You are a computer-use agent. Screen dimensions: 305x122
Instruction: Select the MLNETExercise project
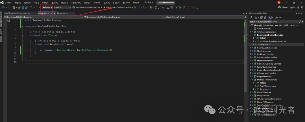264,92
